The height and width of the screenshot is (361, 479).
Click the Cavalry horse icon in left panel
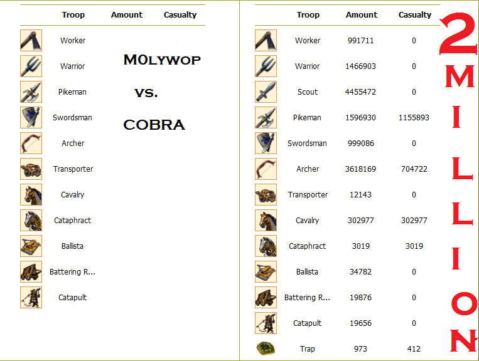[31, 194]
